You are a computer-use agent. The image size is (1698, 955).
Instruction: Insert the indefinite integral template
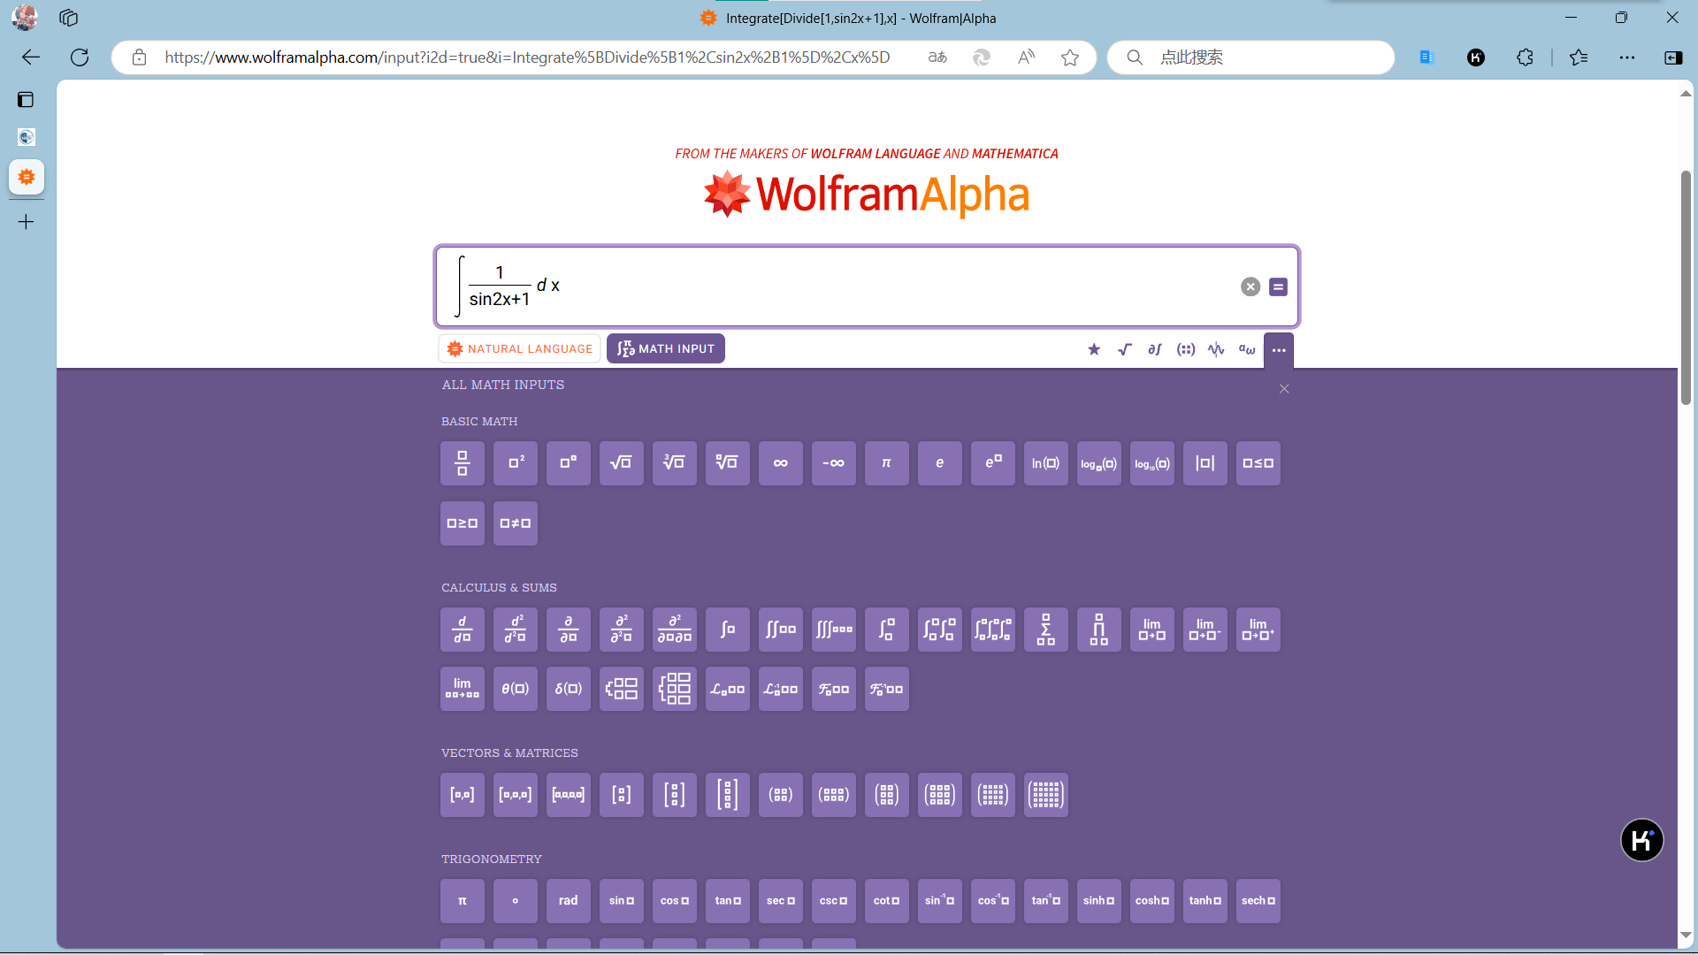pos(727,630)
